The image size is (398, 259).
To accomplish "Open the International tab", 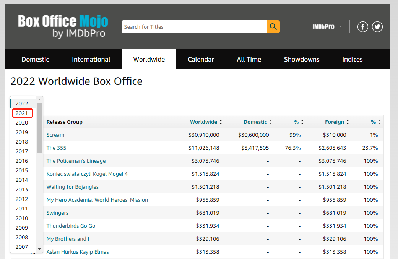I will click(91, 59).
